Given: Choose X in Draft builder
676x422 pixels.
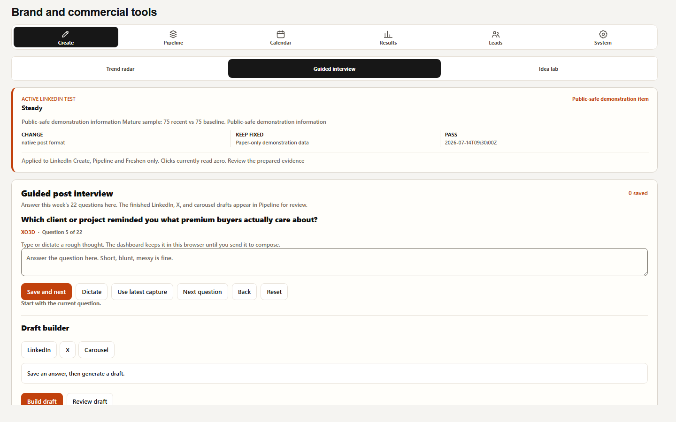Looking at the screenshot, I should coord(68,350).
